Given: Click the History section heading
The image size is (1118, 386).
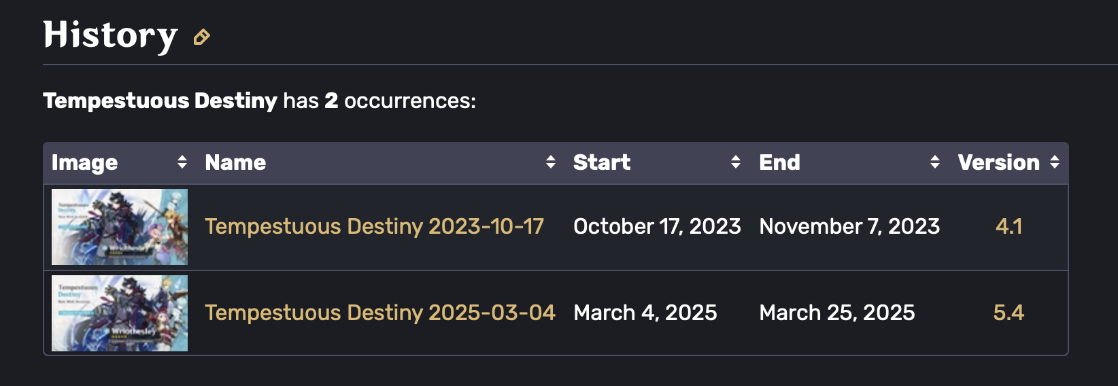Looking at the screenshot, I should tap(110, 35).
